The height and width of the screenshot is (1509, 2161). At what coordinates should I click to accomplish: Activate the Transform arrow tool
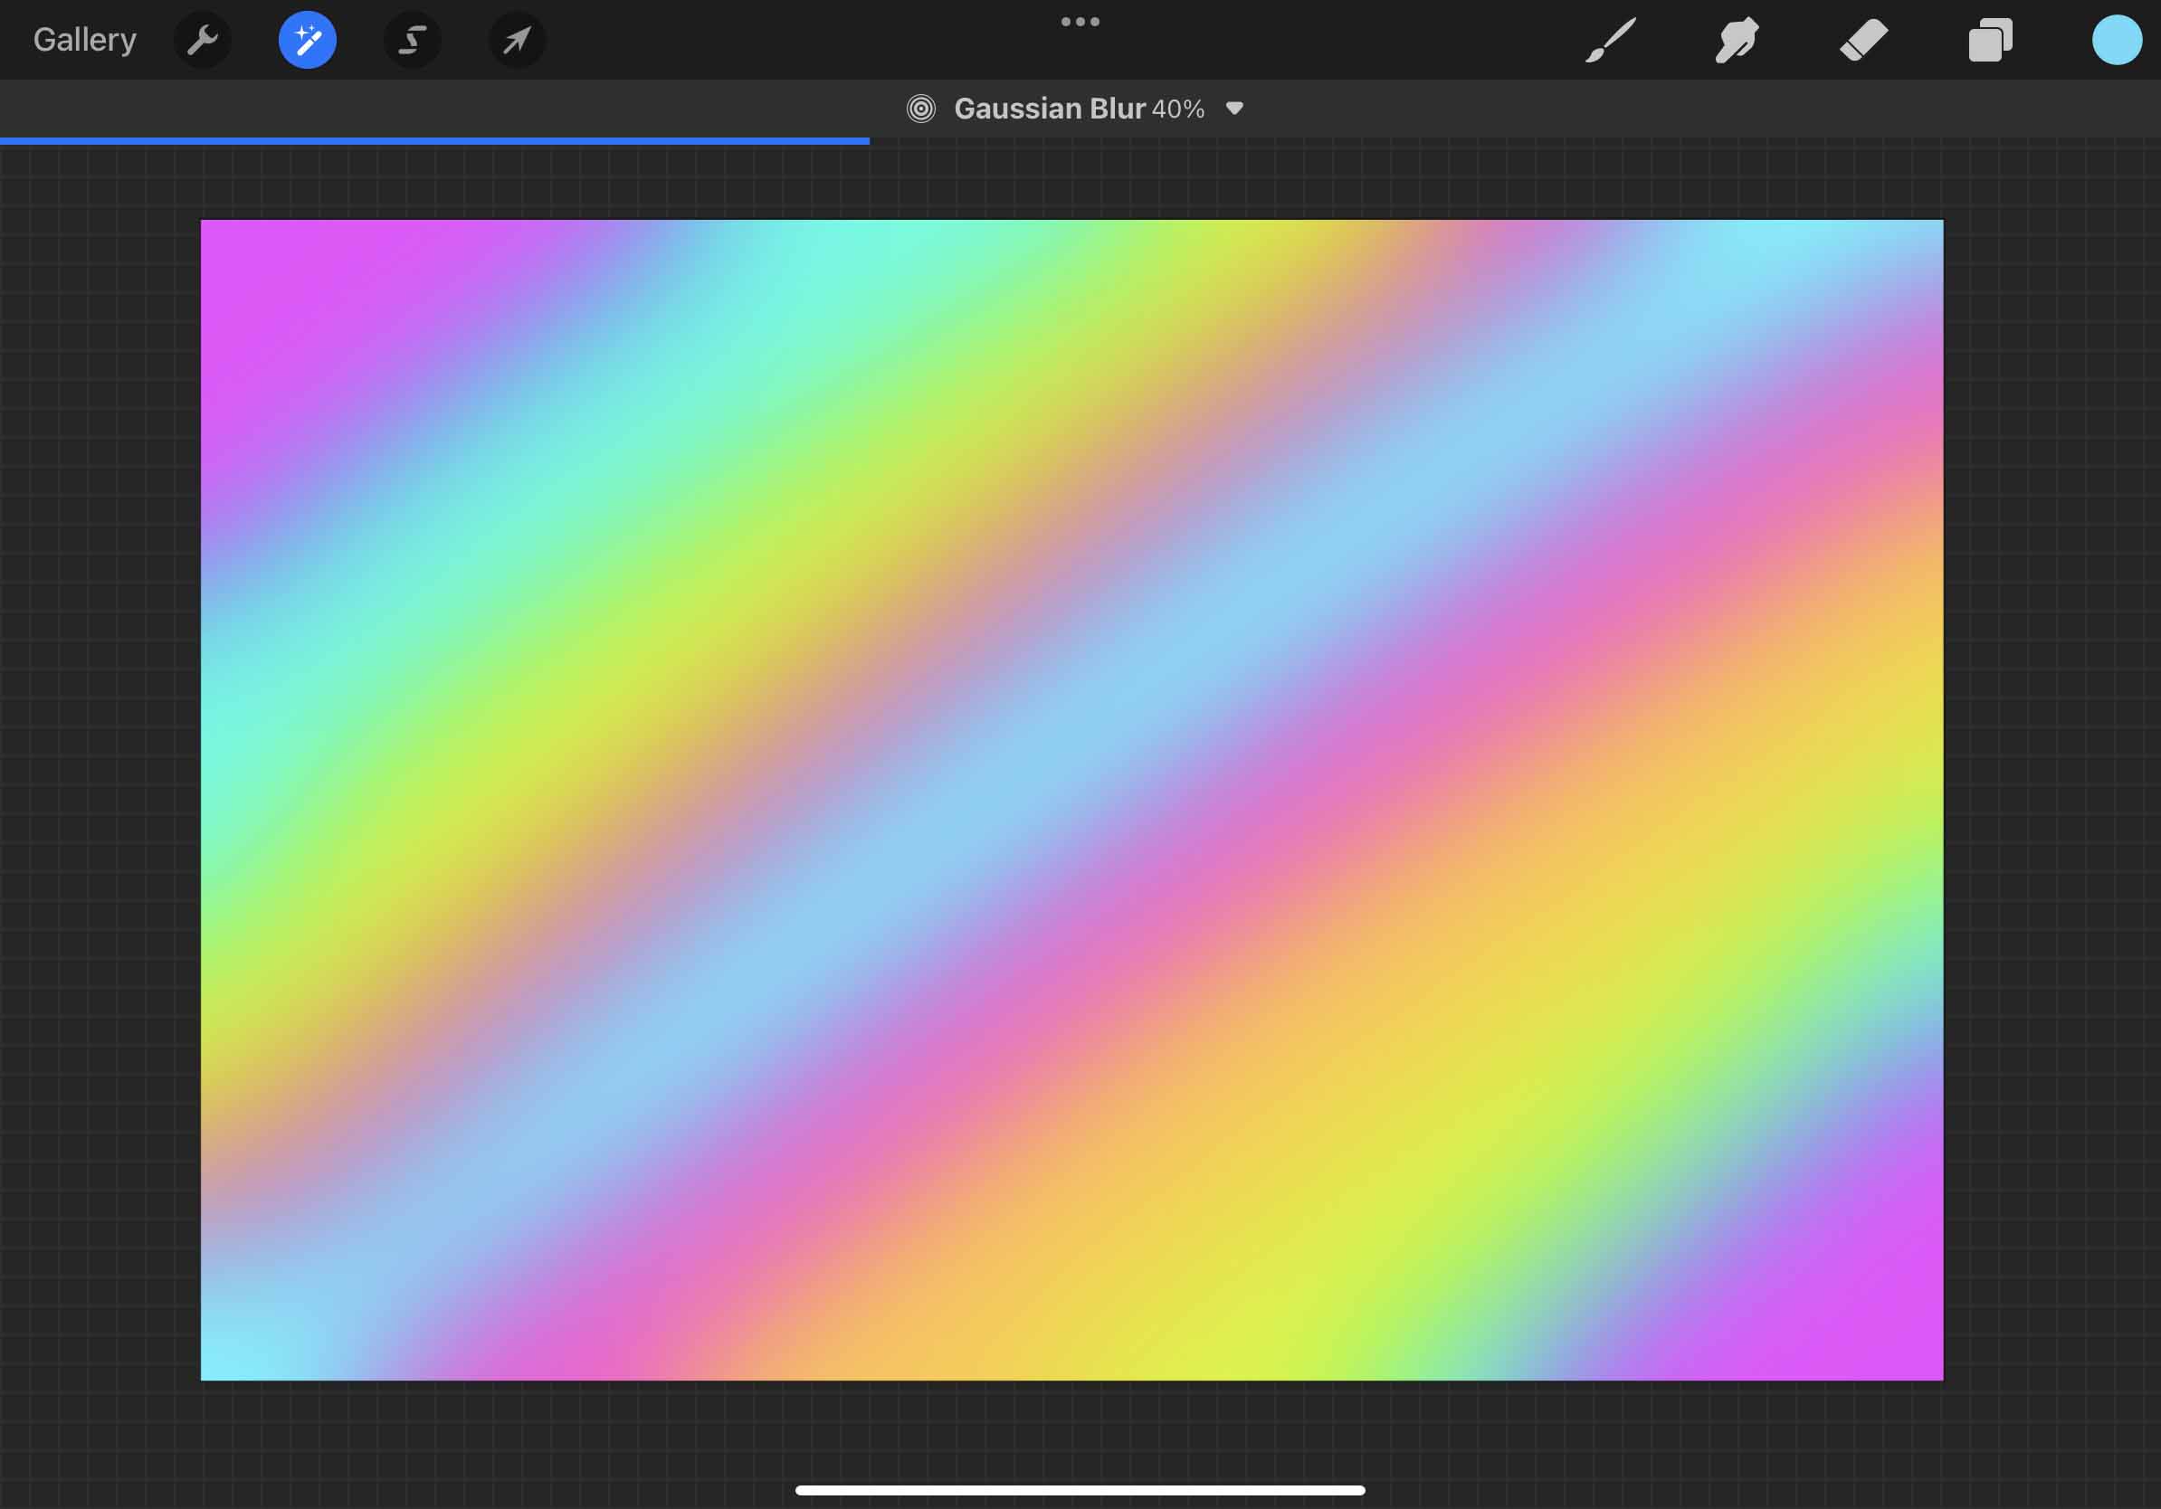click(517, 40)
